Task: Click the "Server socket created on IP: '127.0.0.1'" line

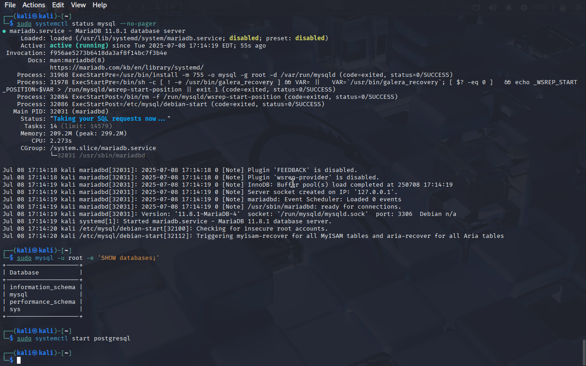Action: [x=200, y=192]
